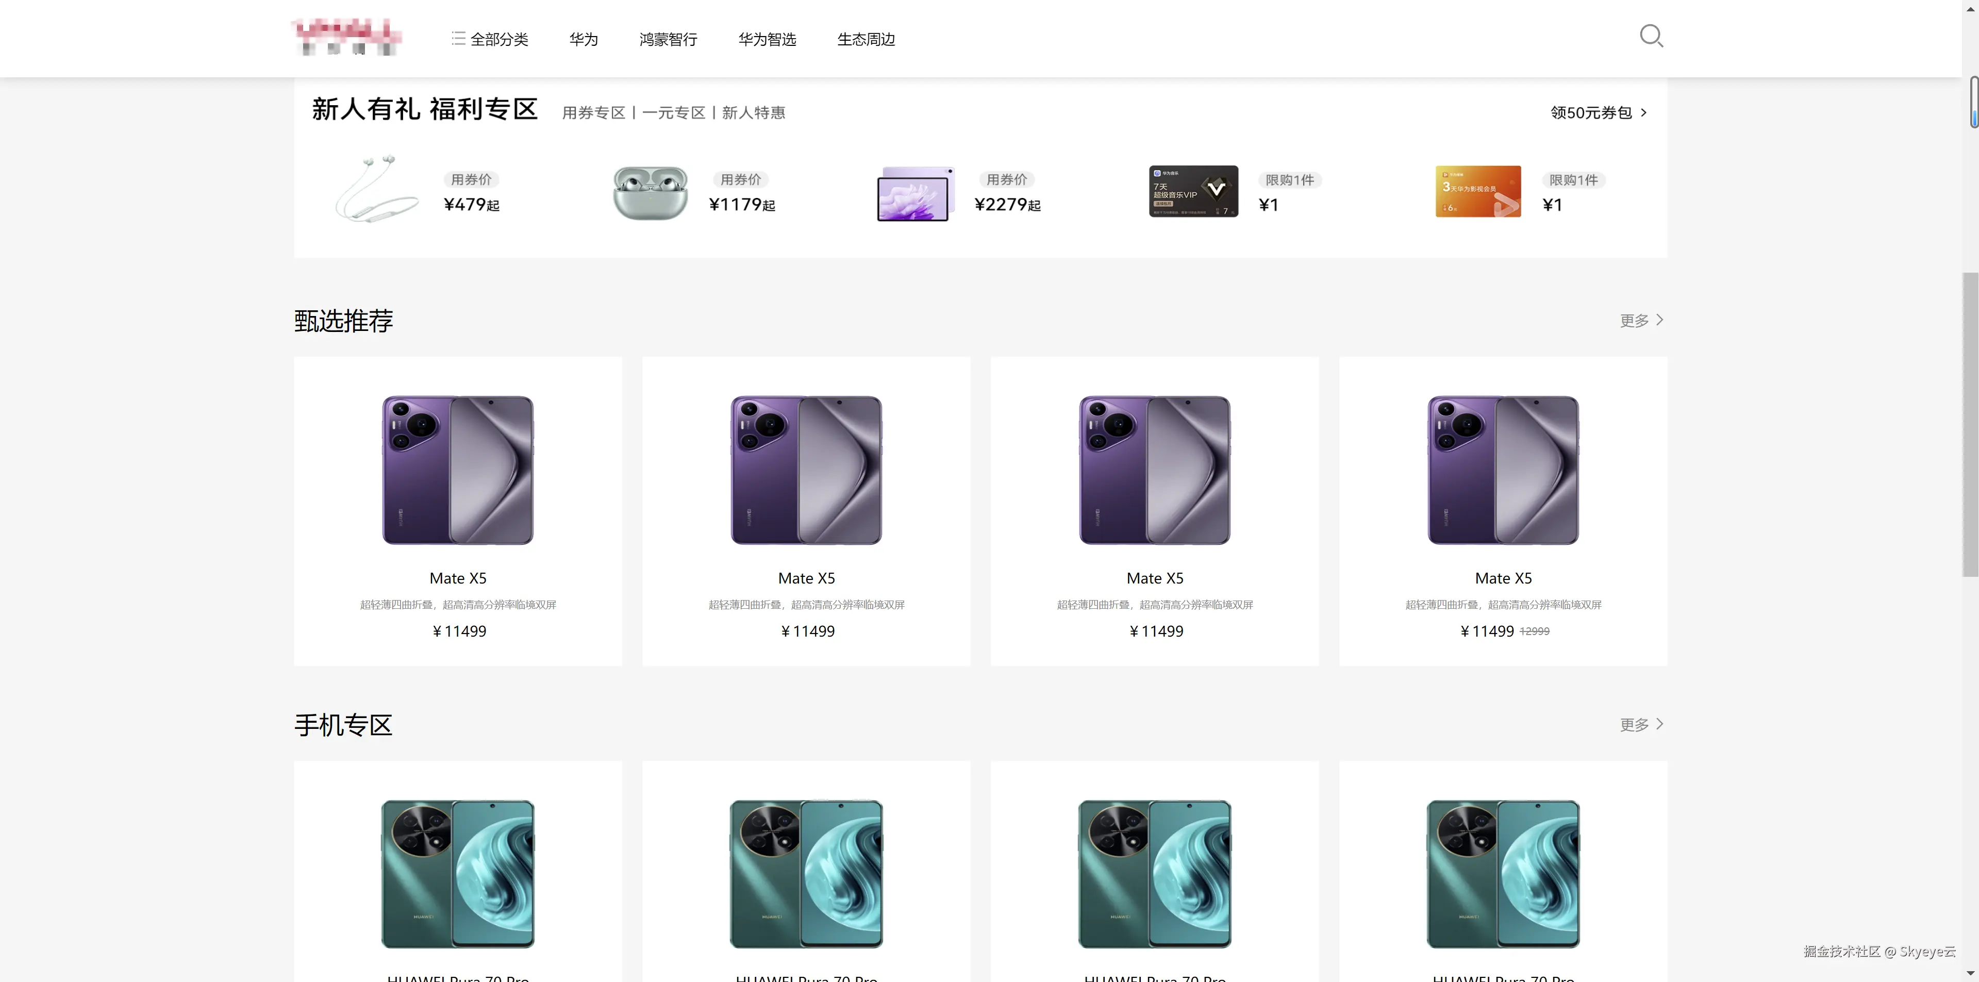Click the neckband earphones ¥479 thumbnail
This screenshot has height=982, width=1979.
[376, 189]
